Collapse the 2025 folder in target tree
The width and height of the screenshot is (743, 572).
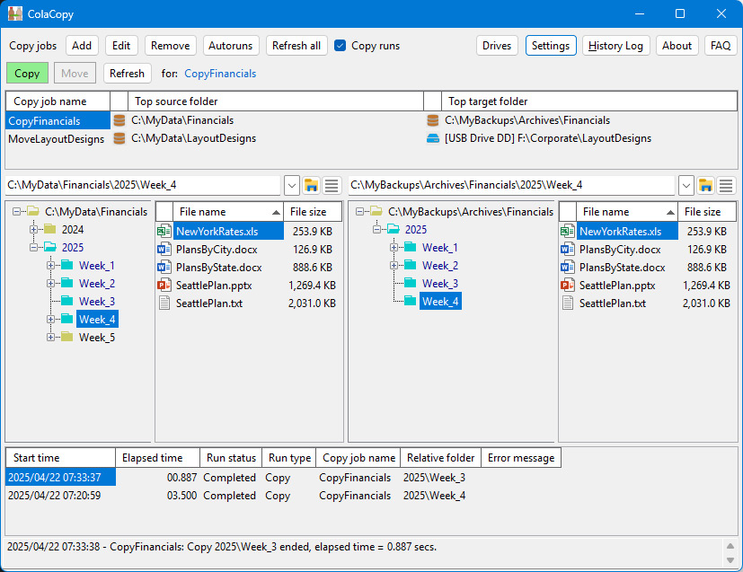pos(376,229)
